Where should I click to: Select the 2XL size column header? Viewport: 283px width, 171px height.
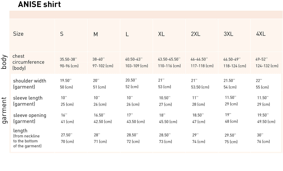tap(196, 34)
